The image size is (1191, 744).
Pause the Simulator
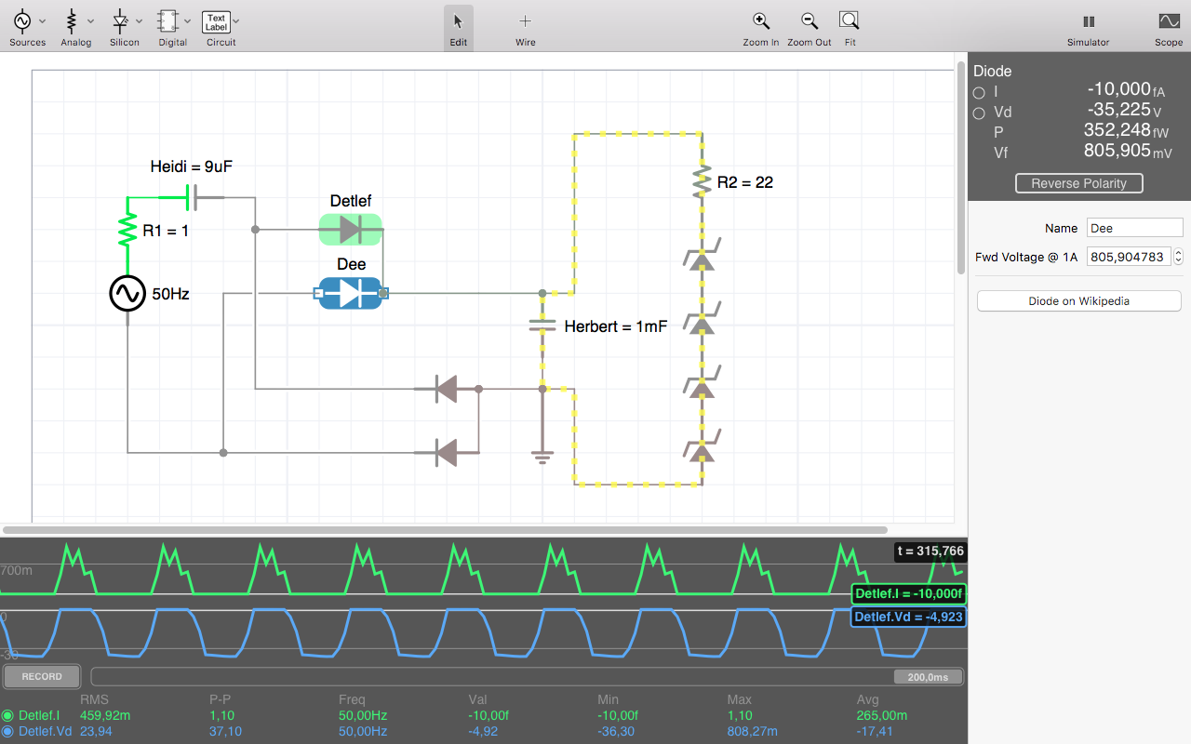tap(1088, 20)
